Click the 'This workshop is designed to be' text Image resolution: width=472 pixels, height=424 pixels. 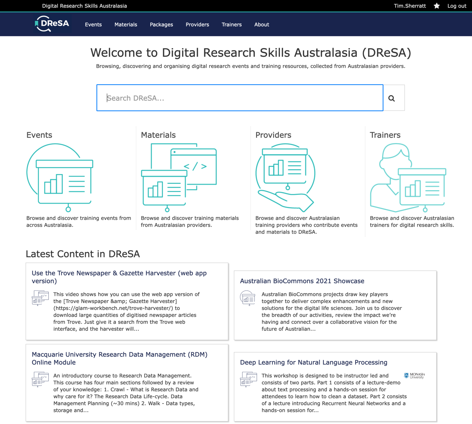pos(334,393)
